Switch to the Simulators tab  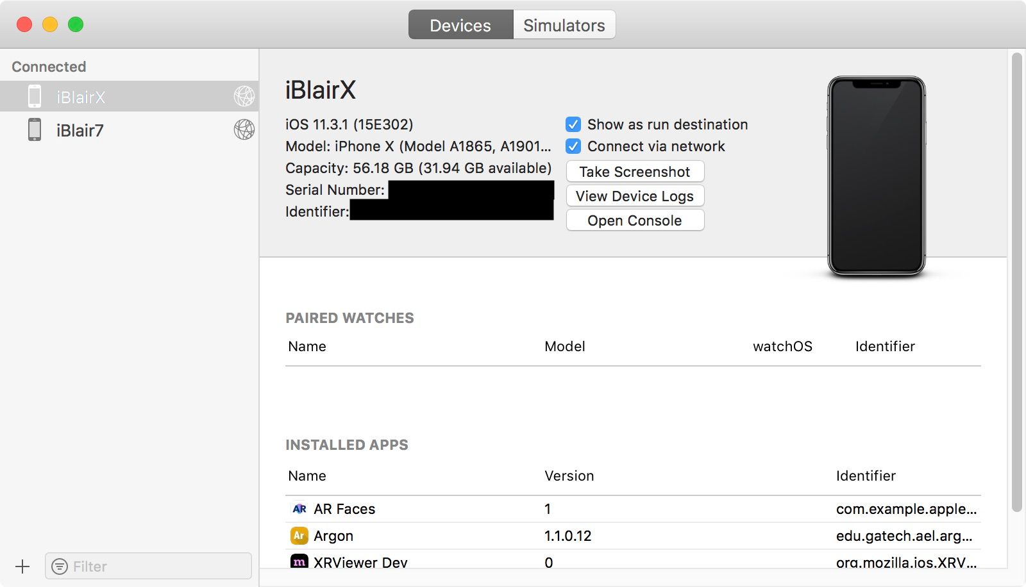[564, 25]
